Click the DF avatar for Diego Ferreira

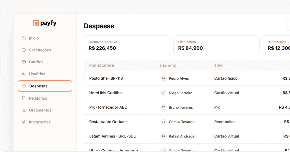coord(163,93)
